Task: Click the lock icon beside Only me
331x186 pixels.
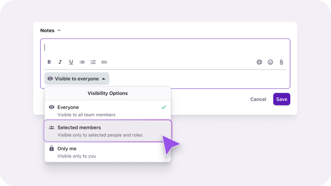Action: click(52, 148)
